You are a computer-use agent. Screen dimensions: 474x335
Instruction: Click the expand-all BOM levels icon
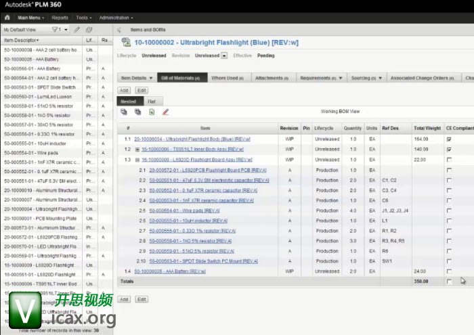coord(138,112)
